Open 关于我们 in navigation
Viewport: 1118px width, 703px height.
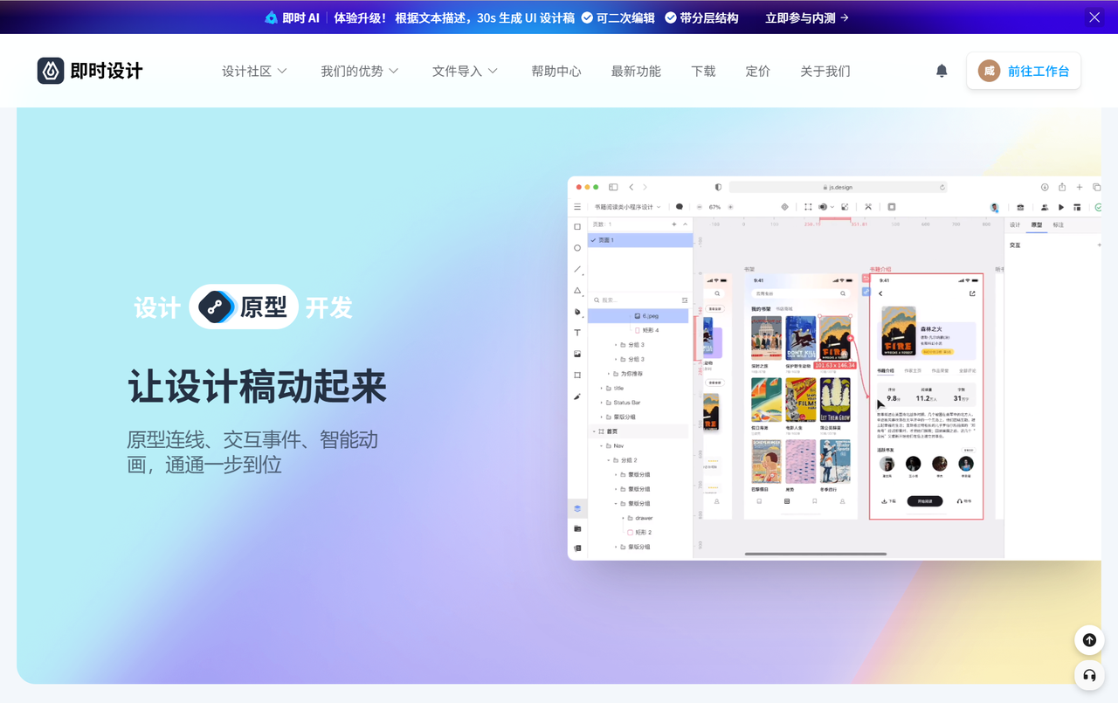pyautogui.click(x=825, y=71)
